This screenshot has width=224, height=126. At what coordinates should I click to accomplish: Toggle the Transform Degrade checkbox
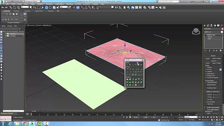coord(206,78)
